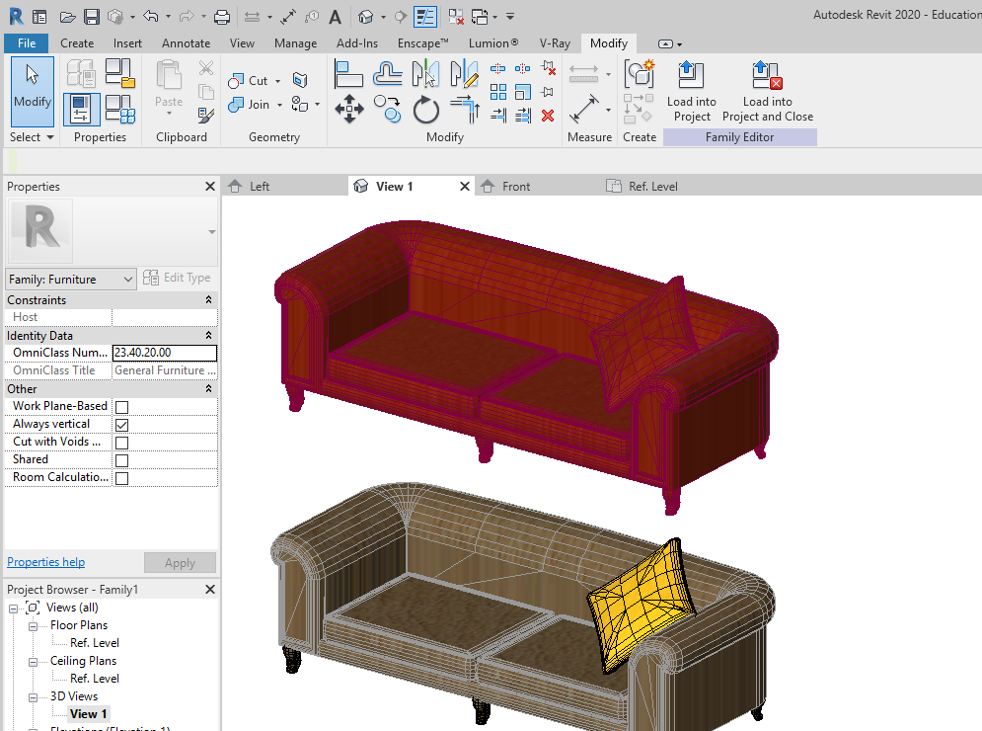Select the Rotate tool
The image size is (982, 731).
pos(426,110)
